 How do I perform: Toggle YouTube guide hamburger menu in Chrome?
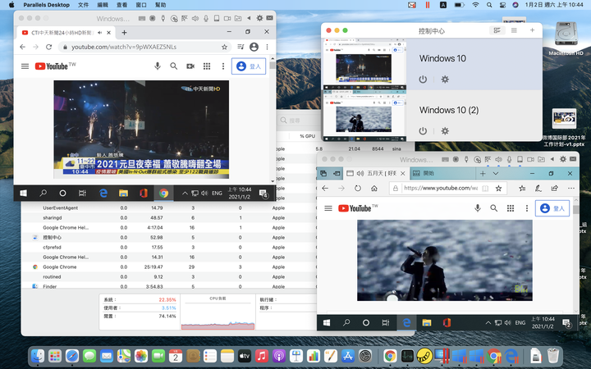click(25, 66)
